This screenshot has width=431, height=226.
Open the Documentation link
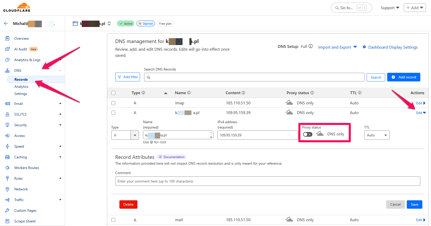coord(172,157)
